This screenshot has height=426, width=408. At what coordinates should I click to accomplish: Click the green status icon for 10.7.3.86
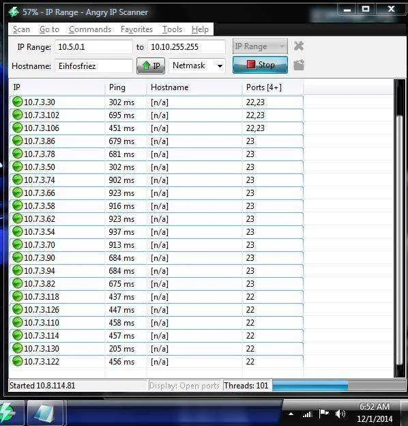pos(17,141)
